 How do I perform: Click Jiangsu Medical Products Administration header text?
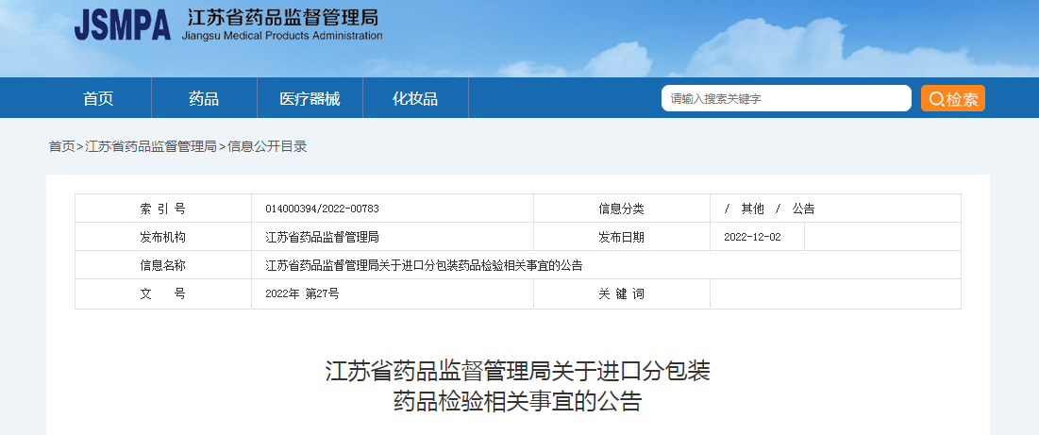point(282,36)
